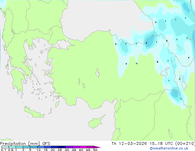The height and width of the screenshot is (151, 195).
Task: Click the legend scale label "25"
Action: 60,150
